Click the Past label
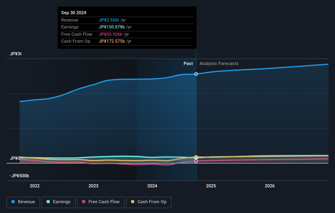 (188, 64)
